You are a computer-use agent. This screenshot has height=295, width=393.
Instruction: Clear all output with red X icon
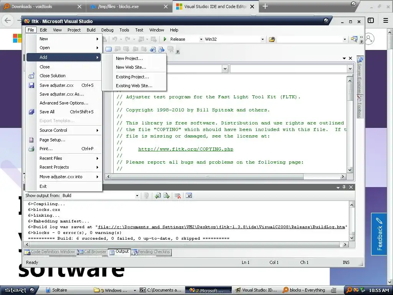point(178,196)
